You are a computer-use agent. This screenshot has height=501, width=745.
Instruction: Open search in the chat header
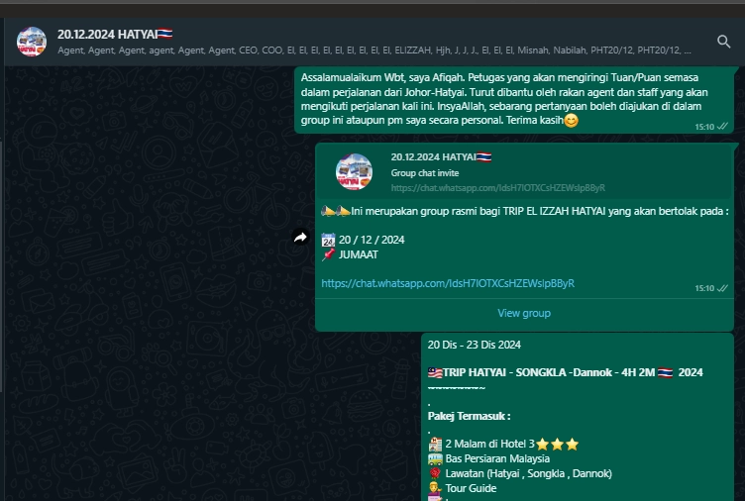pos(723,42)
